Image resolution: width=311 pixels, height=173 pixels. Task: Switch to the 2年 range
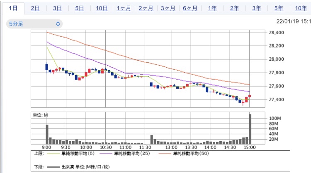pos(234,8)
